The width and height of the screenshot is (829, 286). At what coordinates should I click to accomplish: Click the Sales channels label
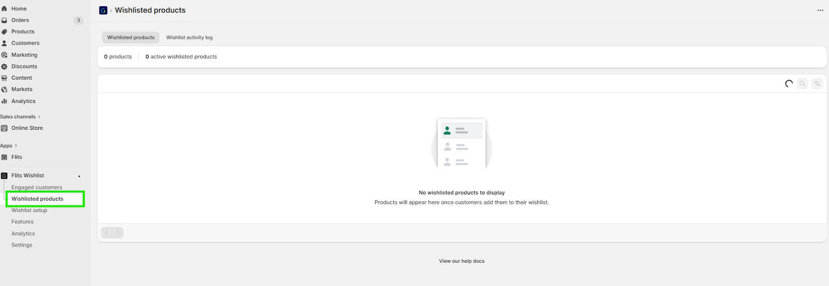(x=18, y=117)
